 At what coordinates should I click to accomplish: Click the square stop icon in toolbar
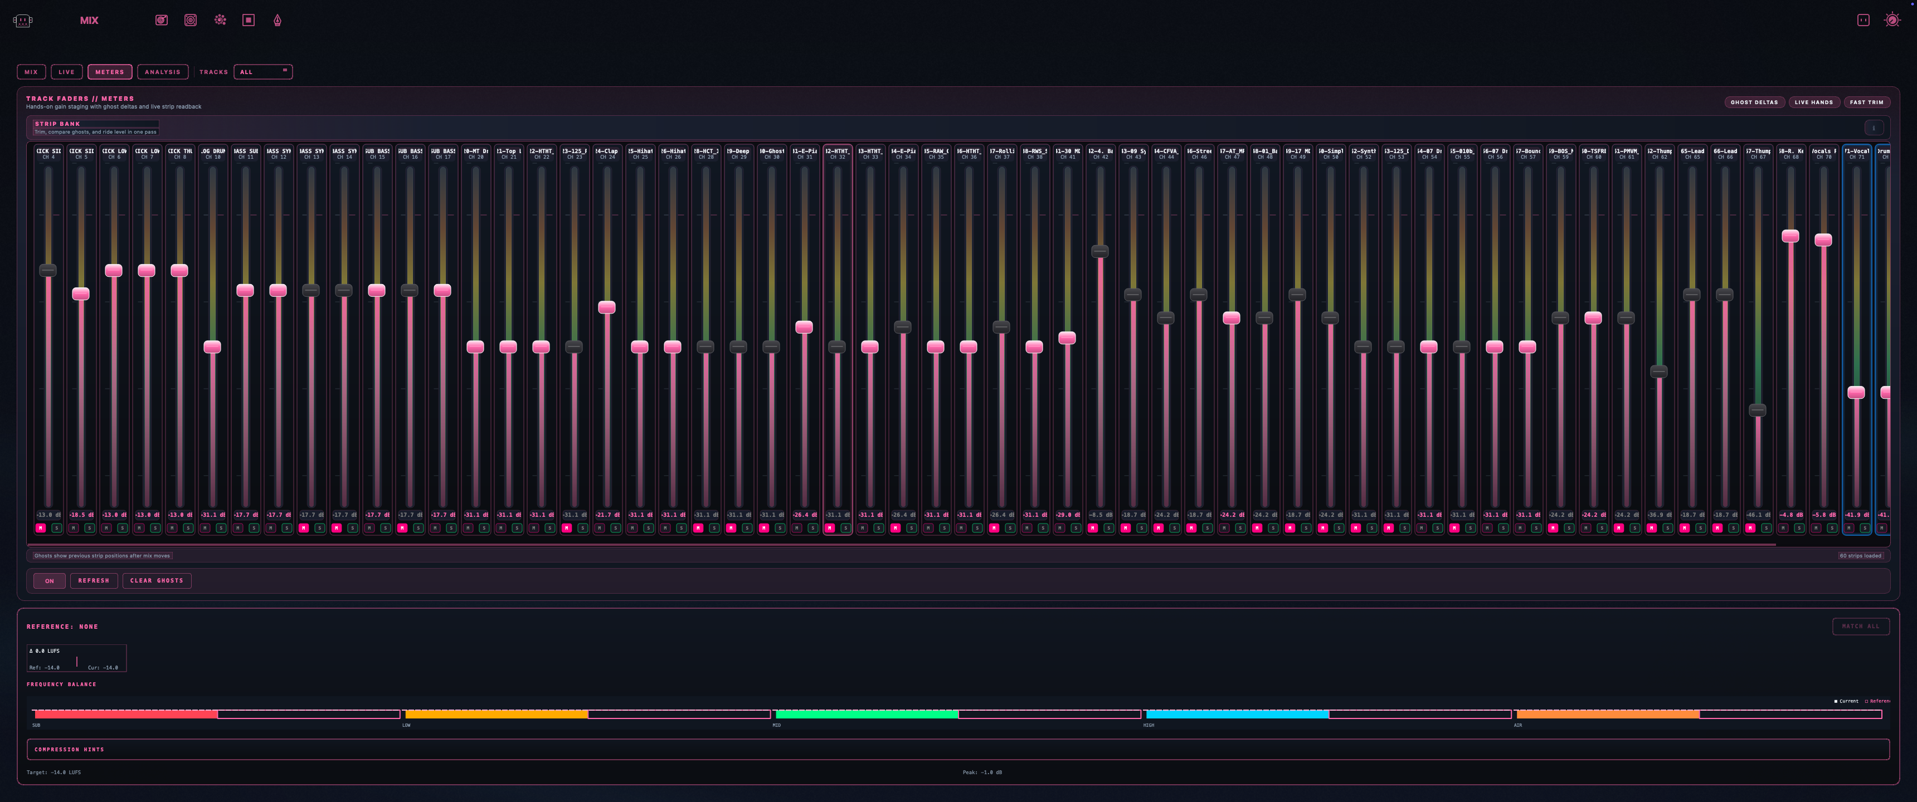249,20
